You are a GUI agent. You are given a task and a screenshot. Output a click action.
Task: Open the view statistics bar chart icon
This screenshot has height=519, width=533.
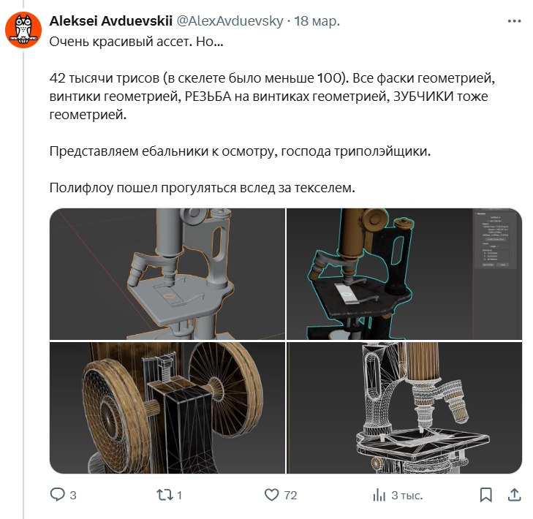pos(379,495)
